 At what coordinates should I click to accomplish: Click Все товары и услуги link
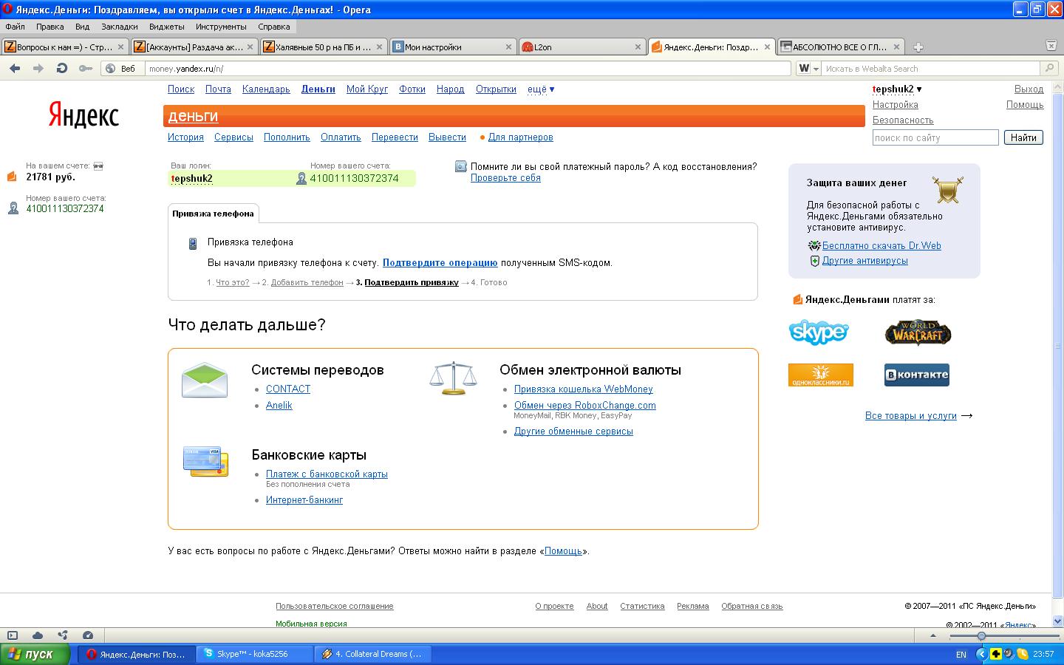coord(911,416)
